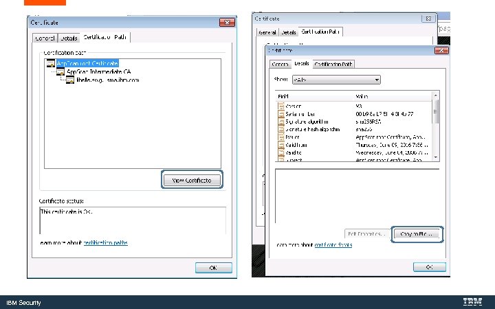Click AppScan Intermediate CA certificate icon
Screen dimensions: 495x309
(x=60, y=72)
